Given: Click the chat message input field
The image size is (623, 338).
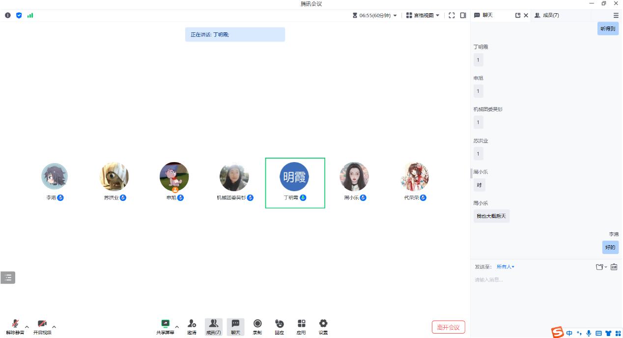Looking at the screenshot, I should coord(540,280).
